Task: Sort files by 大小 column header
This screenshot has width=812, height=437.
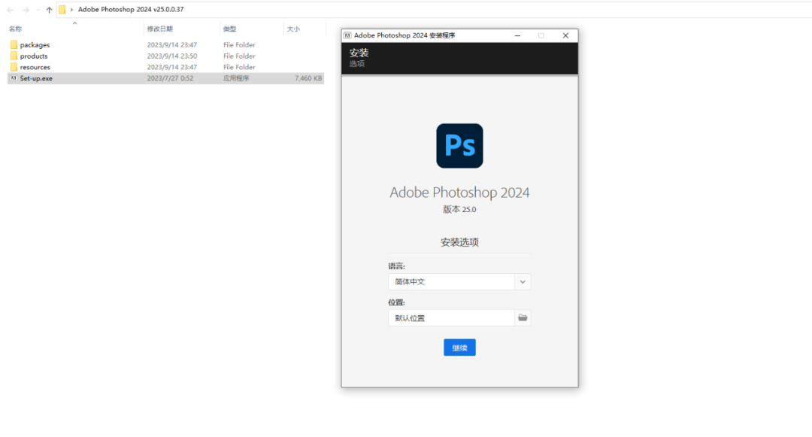Action: click(x=294, y=29)
